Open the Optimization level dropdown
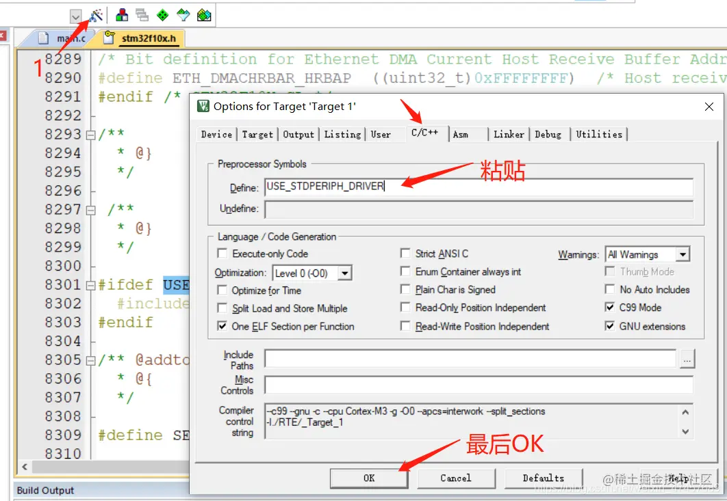The height and width of the screenshot is (501, 727). click(344, 273)
